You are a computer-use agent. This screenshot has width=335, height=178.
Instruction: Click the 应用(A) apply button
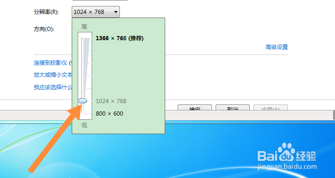point(271,107)
